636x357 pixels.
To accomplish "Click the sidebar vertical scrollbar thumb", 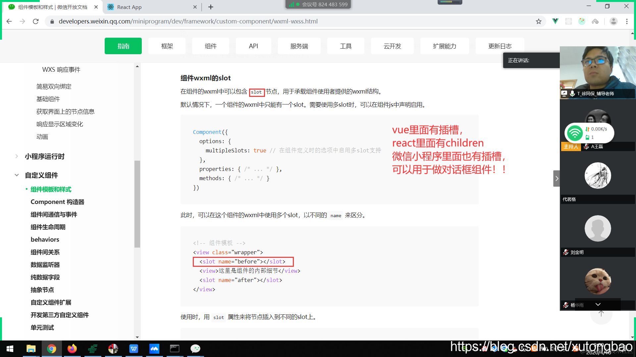I will [x=137, y=204].
